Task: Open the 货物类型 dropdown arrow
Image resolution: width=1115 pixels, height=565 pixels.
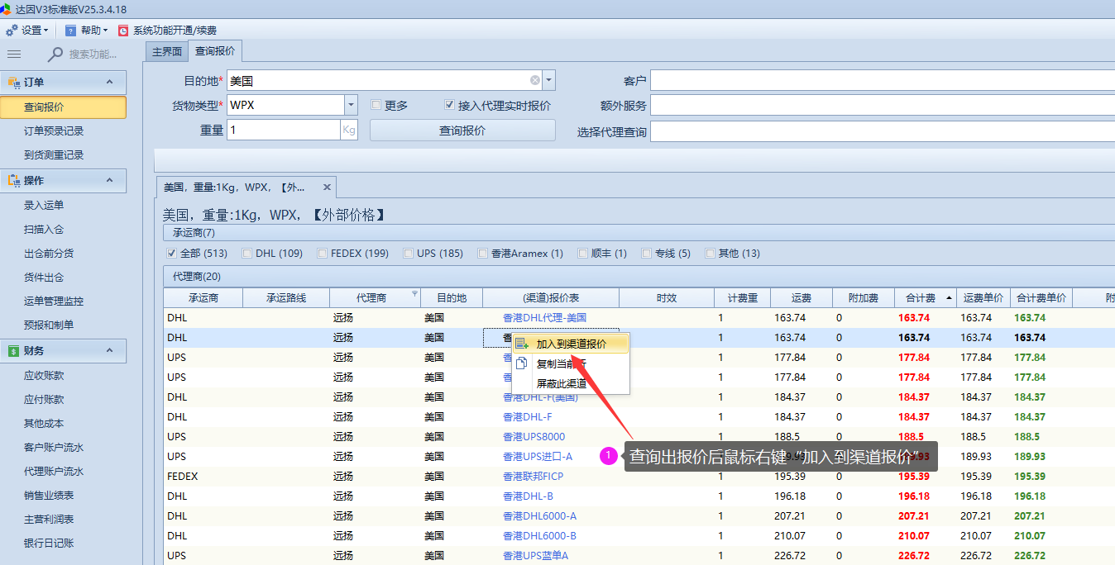Action: [351, 105]
